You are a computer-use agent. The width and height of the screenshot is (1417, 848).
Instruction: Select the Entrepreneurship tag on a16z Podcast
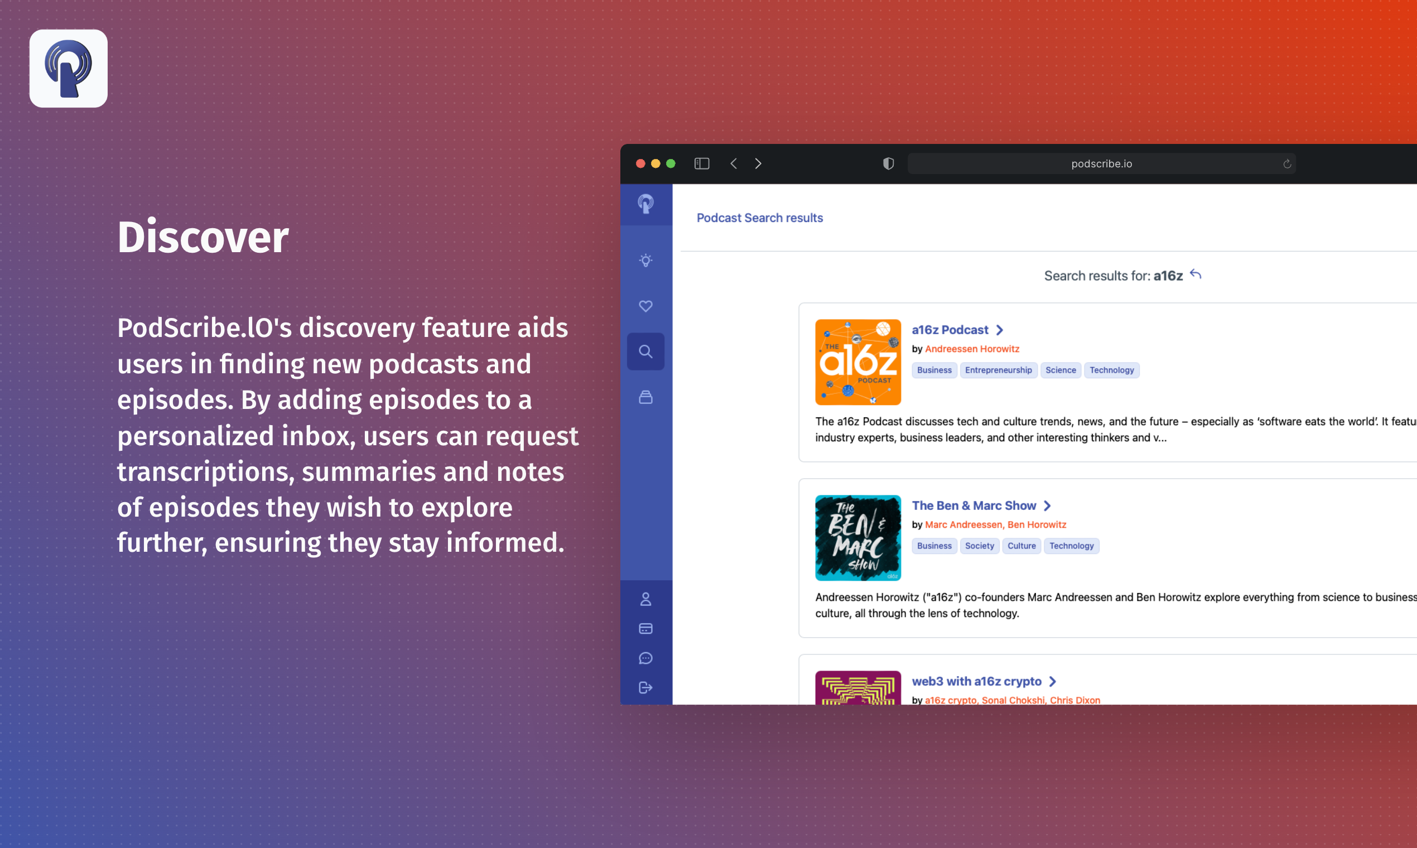tap(998, 370)
